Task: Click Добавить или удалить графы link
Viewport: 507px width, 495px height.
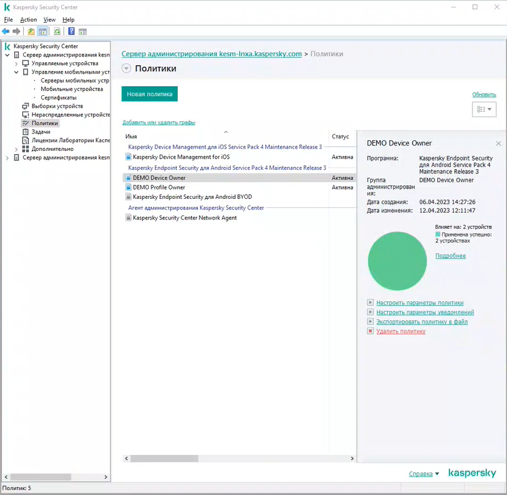Action: click(159, 122)
